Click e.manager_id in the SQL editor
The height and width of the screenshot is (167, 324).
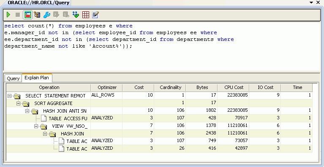coord(25,33)
